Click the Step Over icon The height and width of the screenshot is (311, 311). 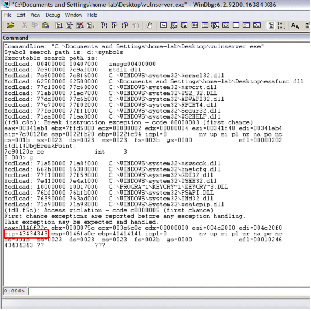pyautogui.click(x=115, y=26)
